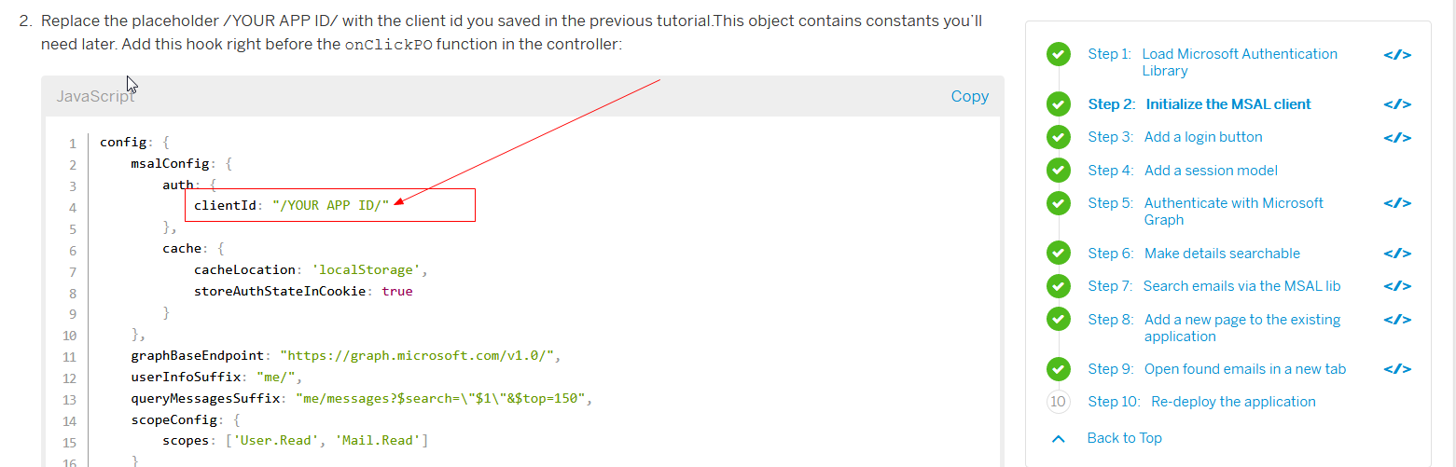This screenshot has width=1456, height=467.
Task: Open code snippet icon for Step 3
Action: pos(1397,137)
